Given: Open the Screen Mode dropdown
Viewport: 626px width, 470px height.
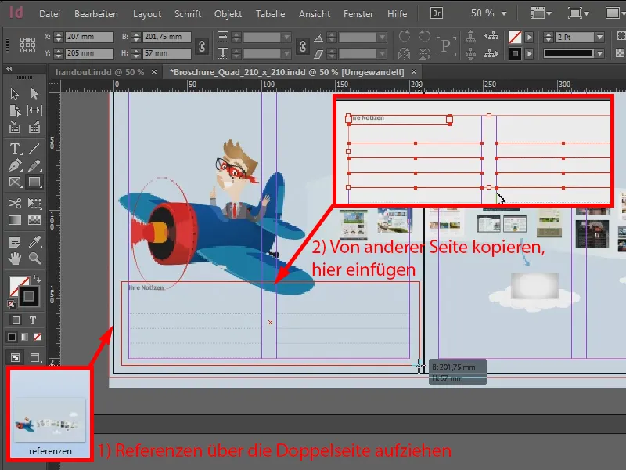Looking at the screenshot, I should [x=578, y=13].
